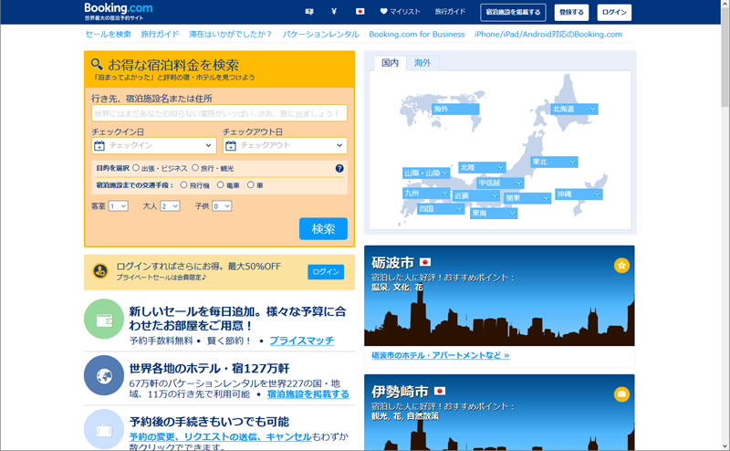
Task: Open the 大人 adults dropdown
Action: point(170,206)
